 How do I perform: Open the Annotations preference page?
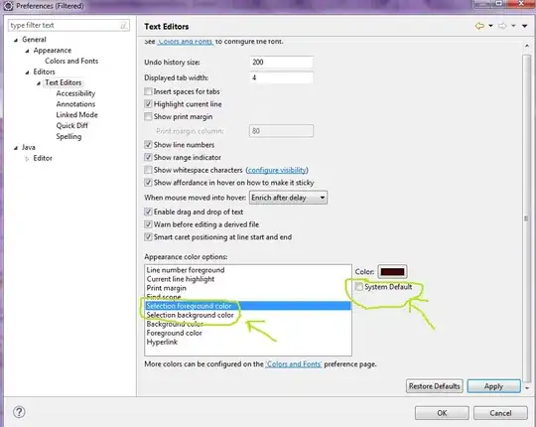point(75,104)
